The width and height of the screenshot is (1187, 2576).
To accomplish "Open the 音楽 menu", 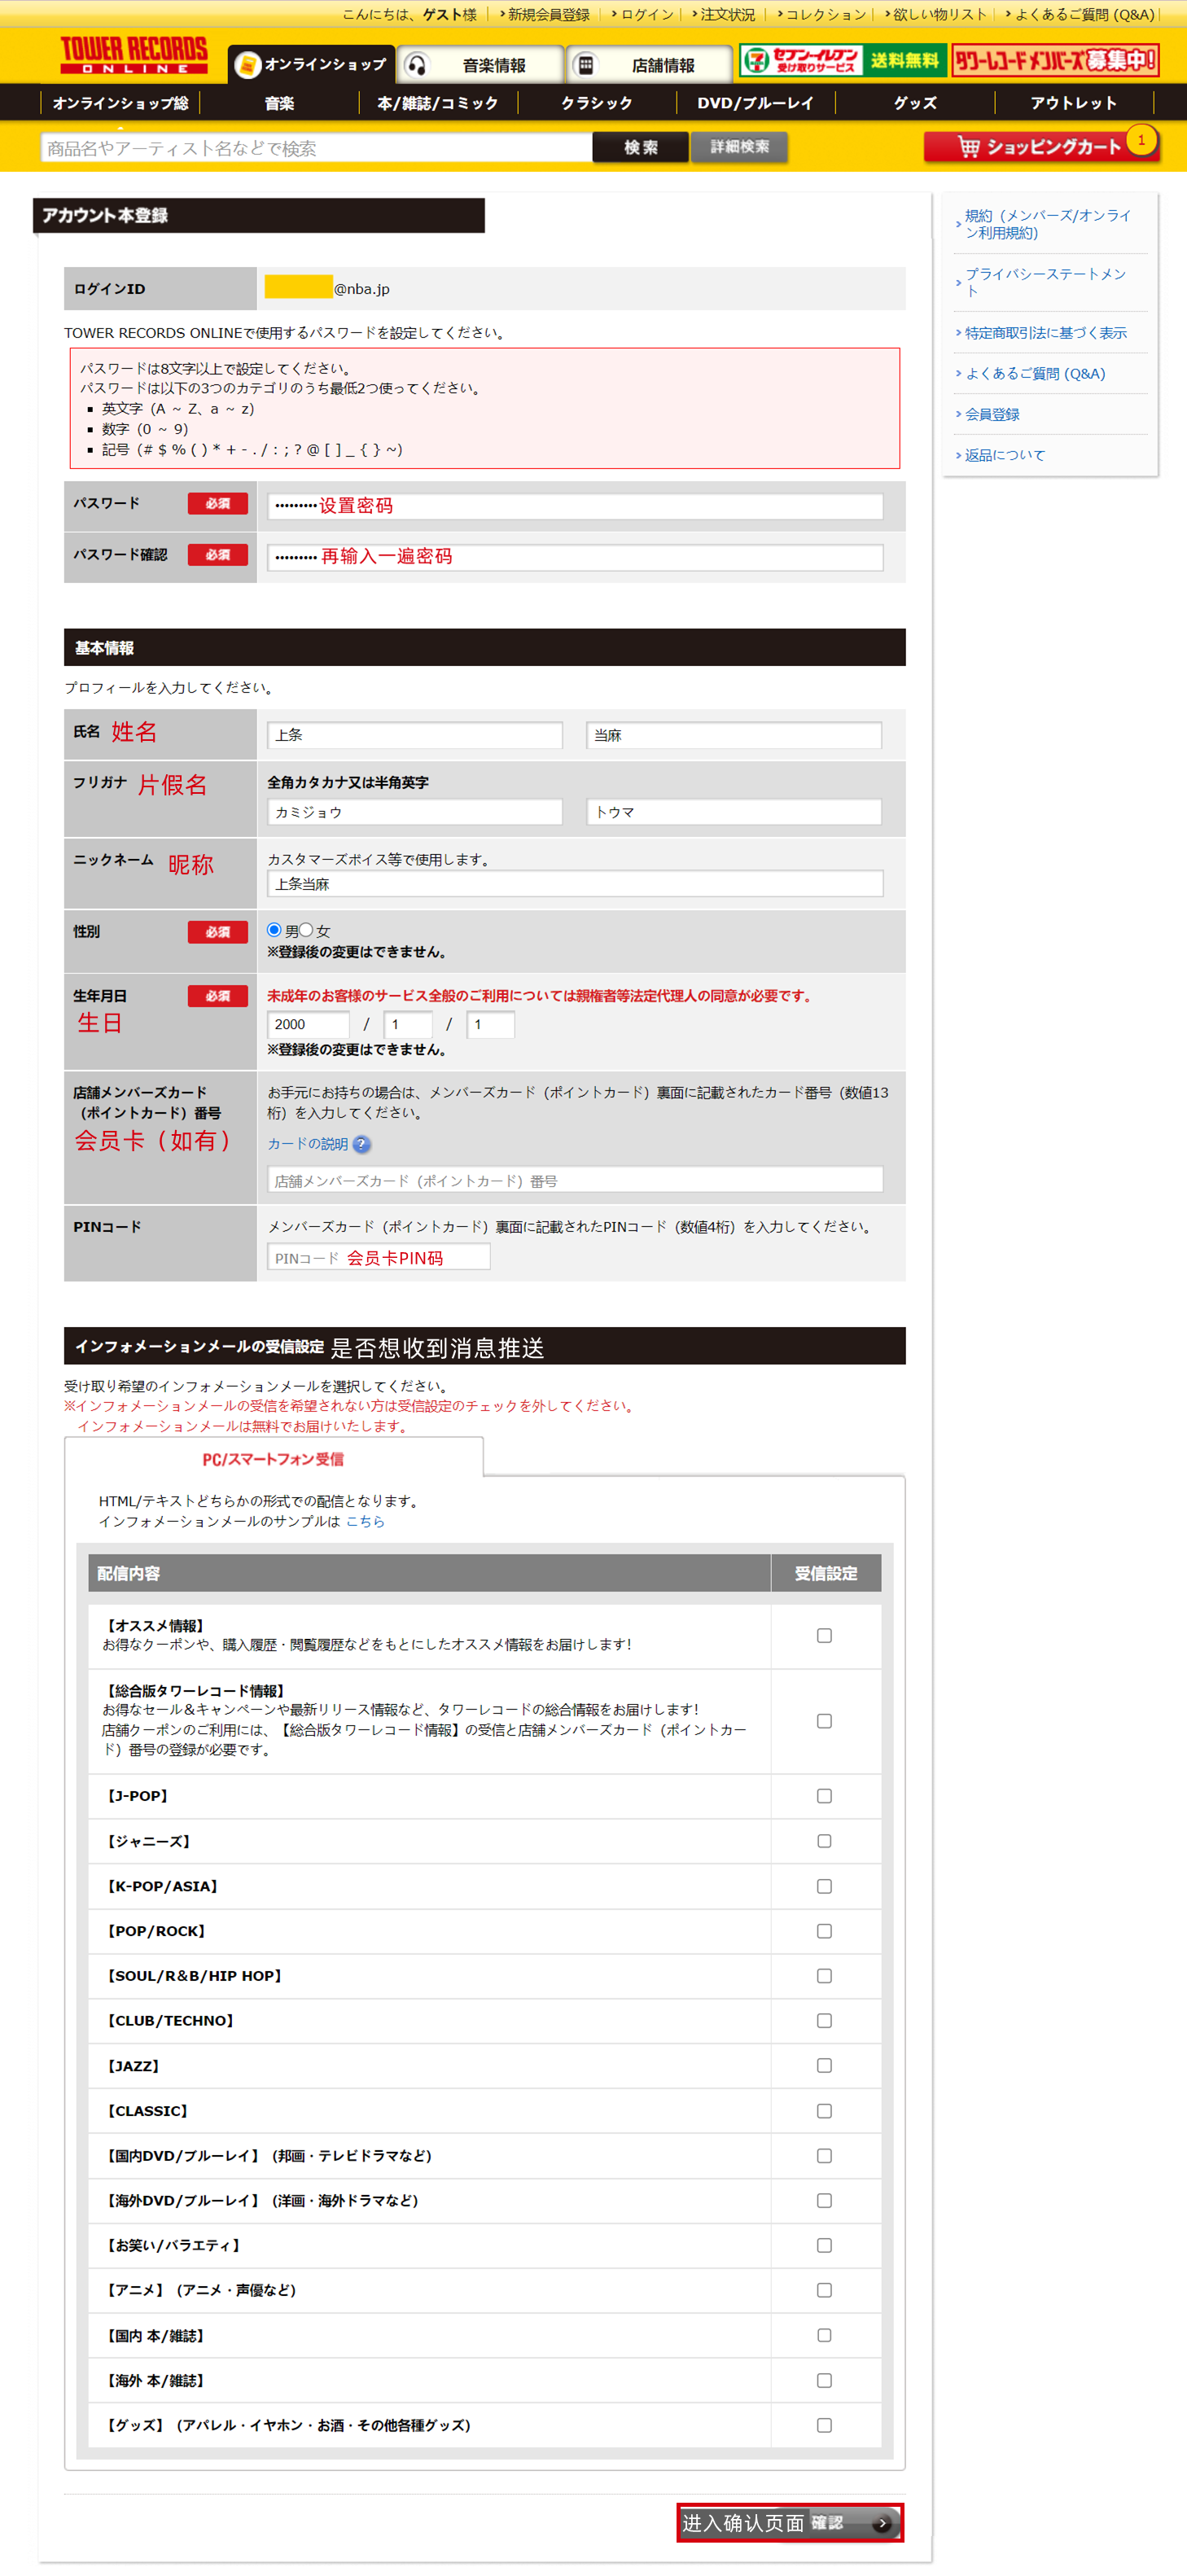I will [279, 103].
